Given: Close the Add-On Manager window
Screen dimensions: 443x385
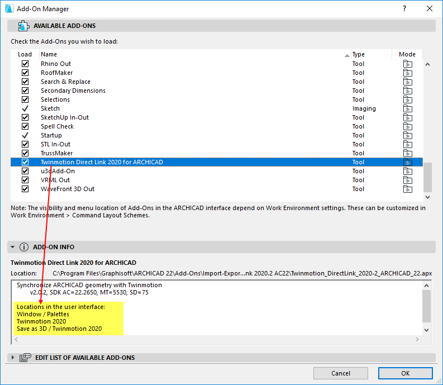Looking at the screenshot, I should (x=430, y=8).
